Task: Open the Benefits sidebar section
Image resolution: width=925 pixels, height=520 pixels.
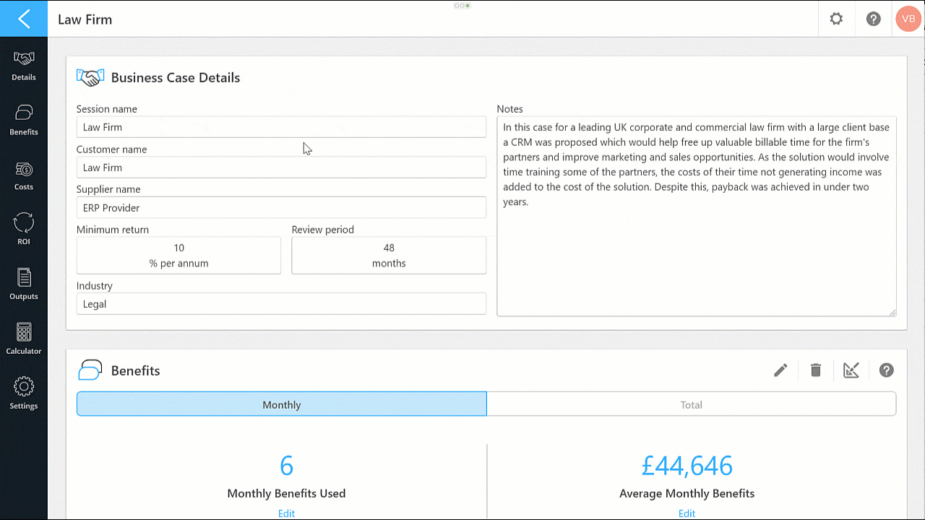Action: (24, 121)
